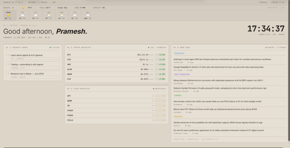Click the HUMIDITY reading in weather bar
Image resolution: width=290 pixels, height=148 pixels.
[x=99, y=8]
